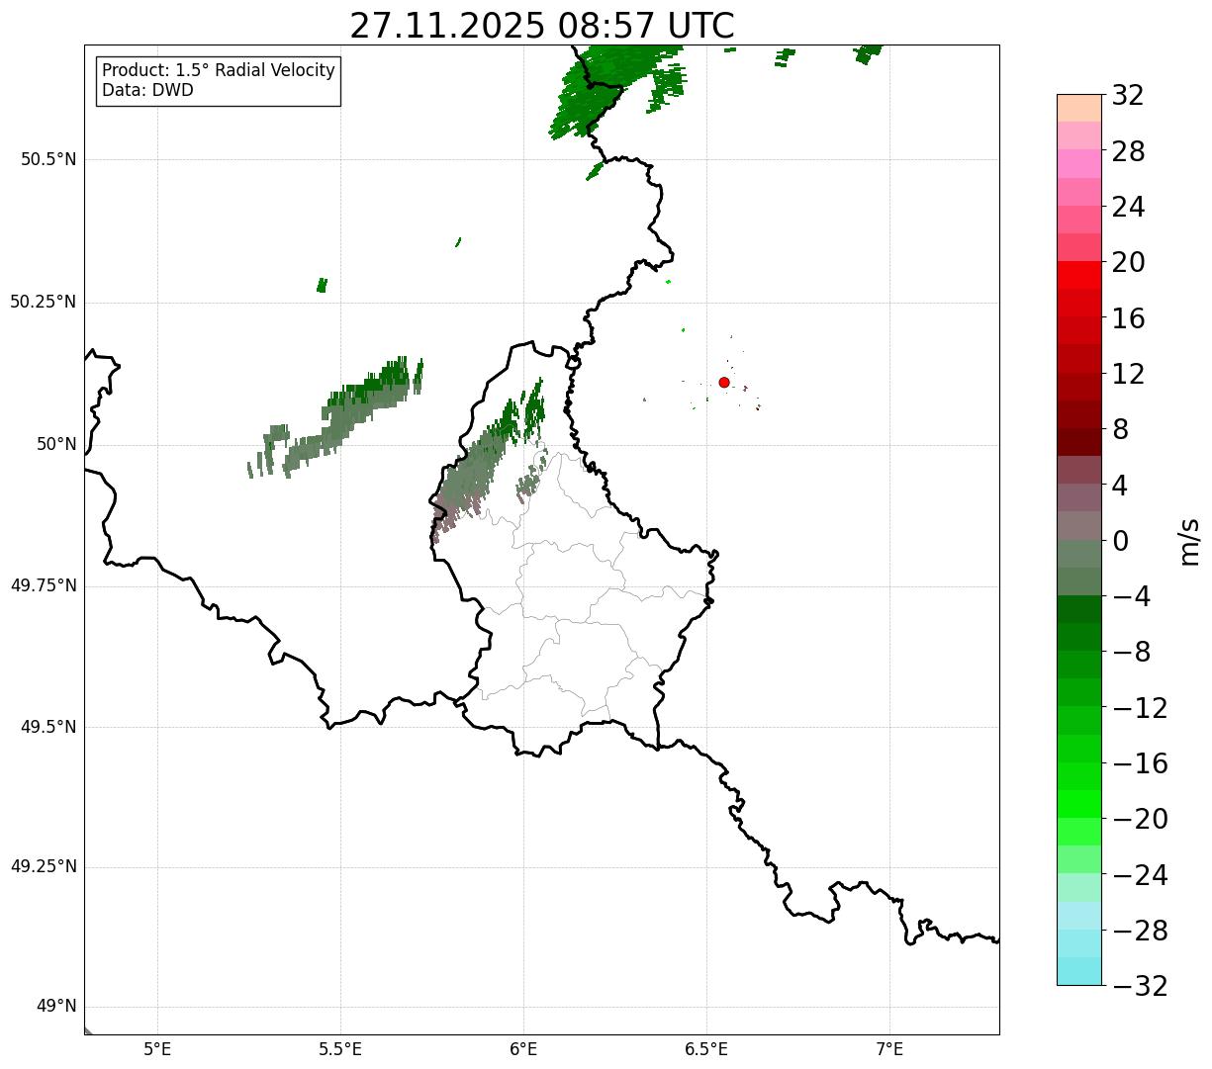This screenshot has height=1069, width=1212.
Task: Click the 49.25°N latitude label
Action: click(x=44, y=867)
